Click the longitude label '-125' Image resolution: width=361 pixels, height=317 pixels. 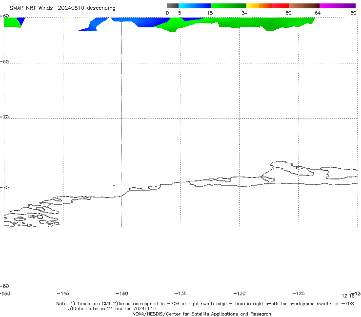tap(299, 293)
